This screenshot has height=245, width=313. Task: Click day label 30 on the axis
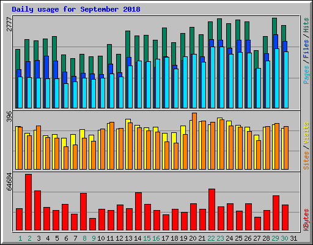pyautogui.click(x=284, y=238)
